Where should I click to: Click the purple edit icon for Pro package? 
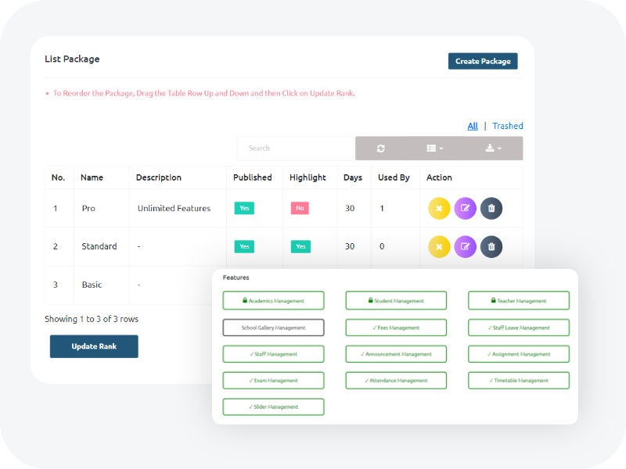[465, 209]
